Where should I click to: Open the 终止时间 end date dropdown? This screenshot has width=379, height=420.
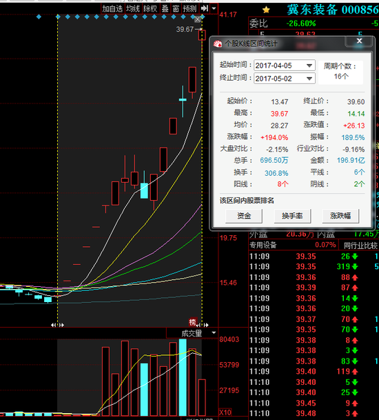pyautogui.click(x=309, y=79)
